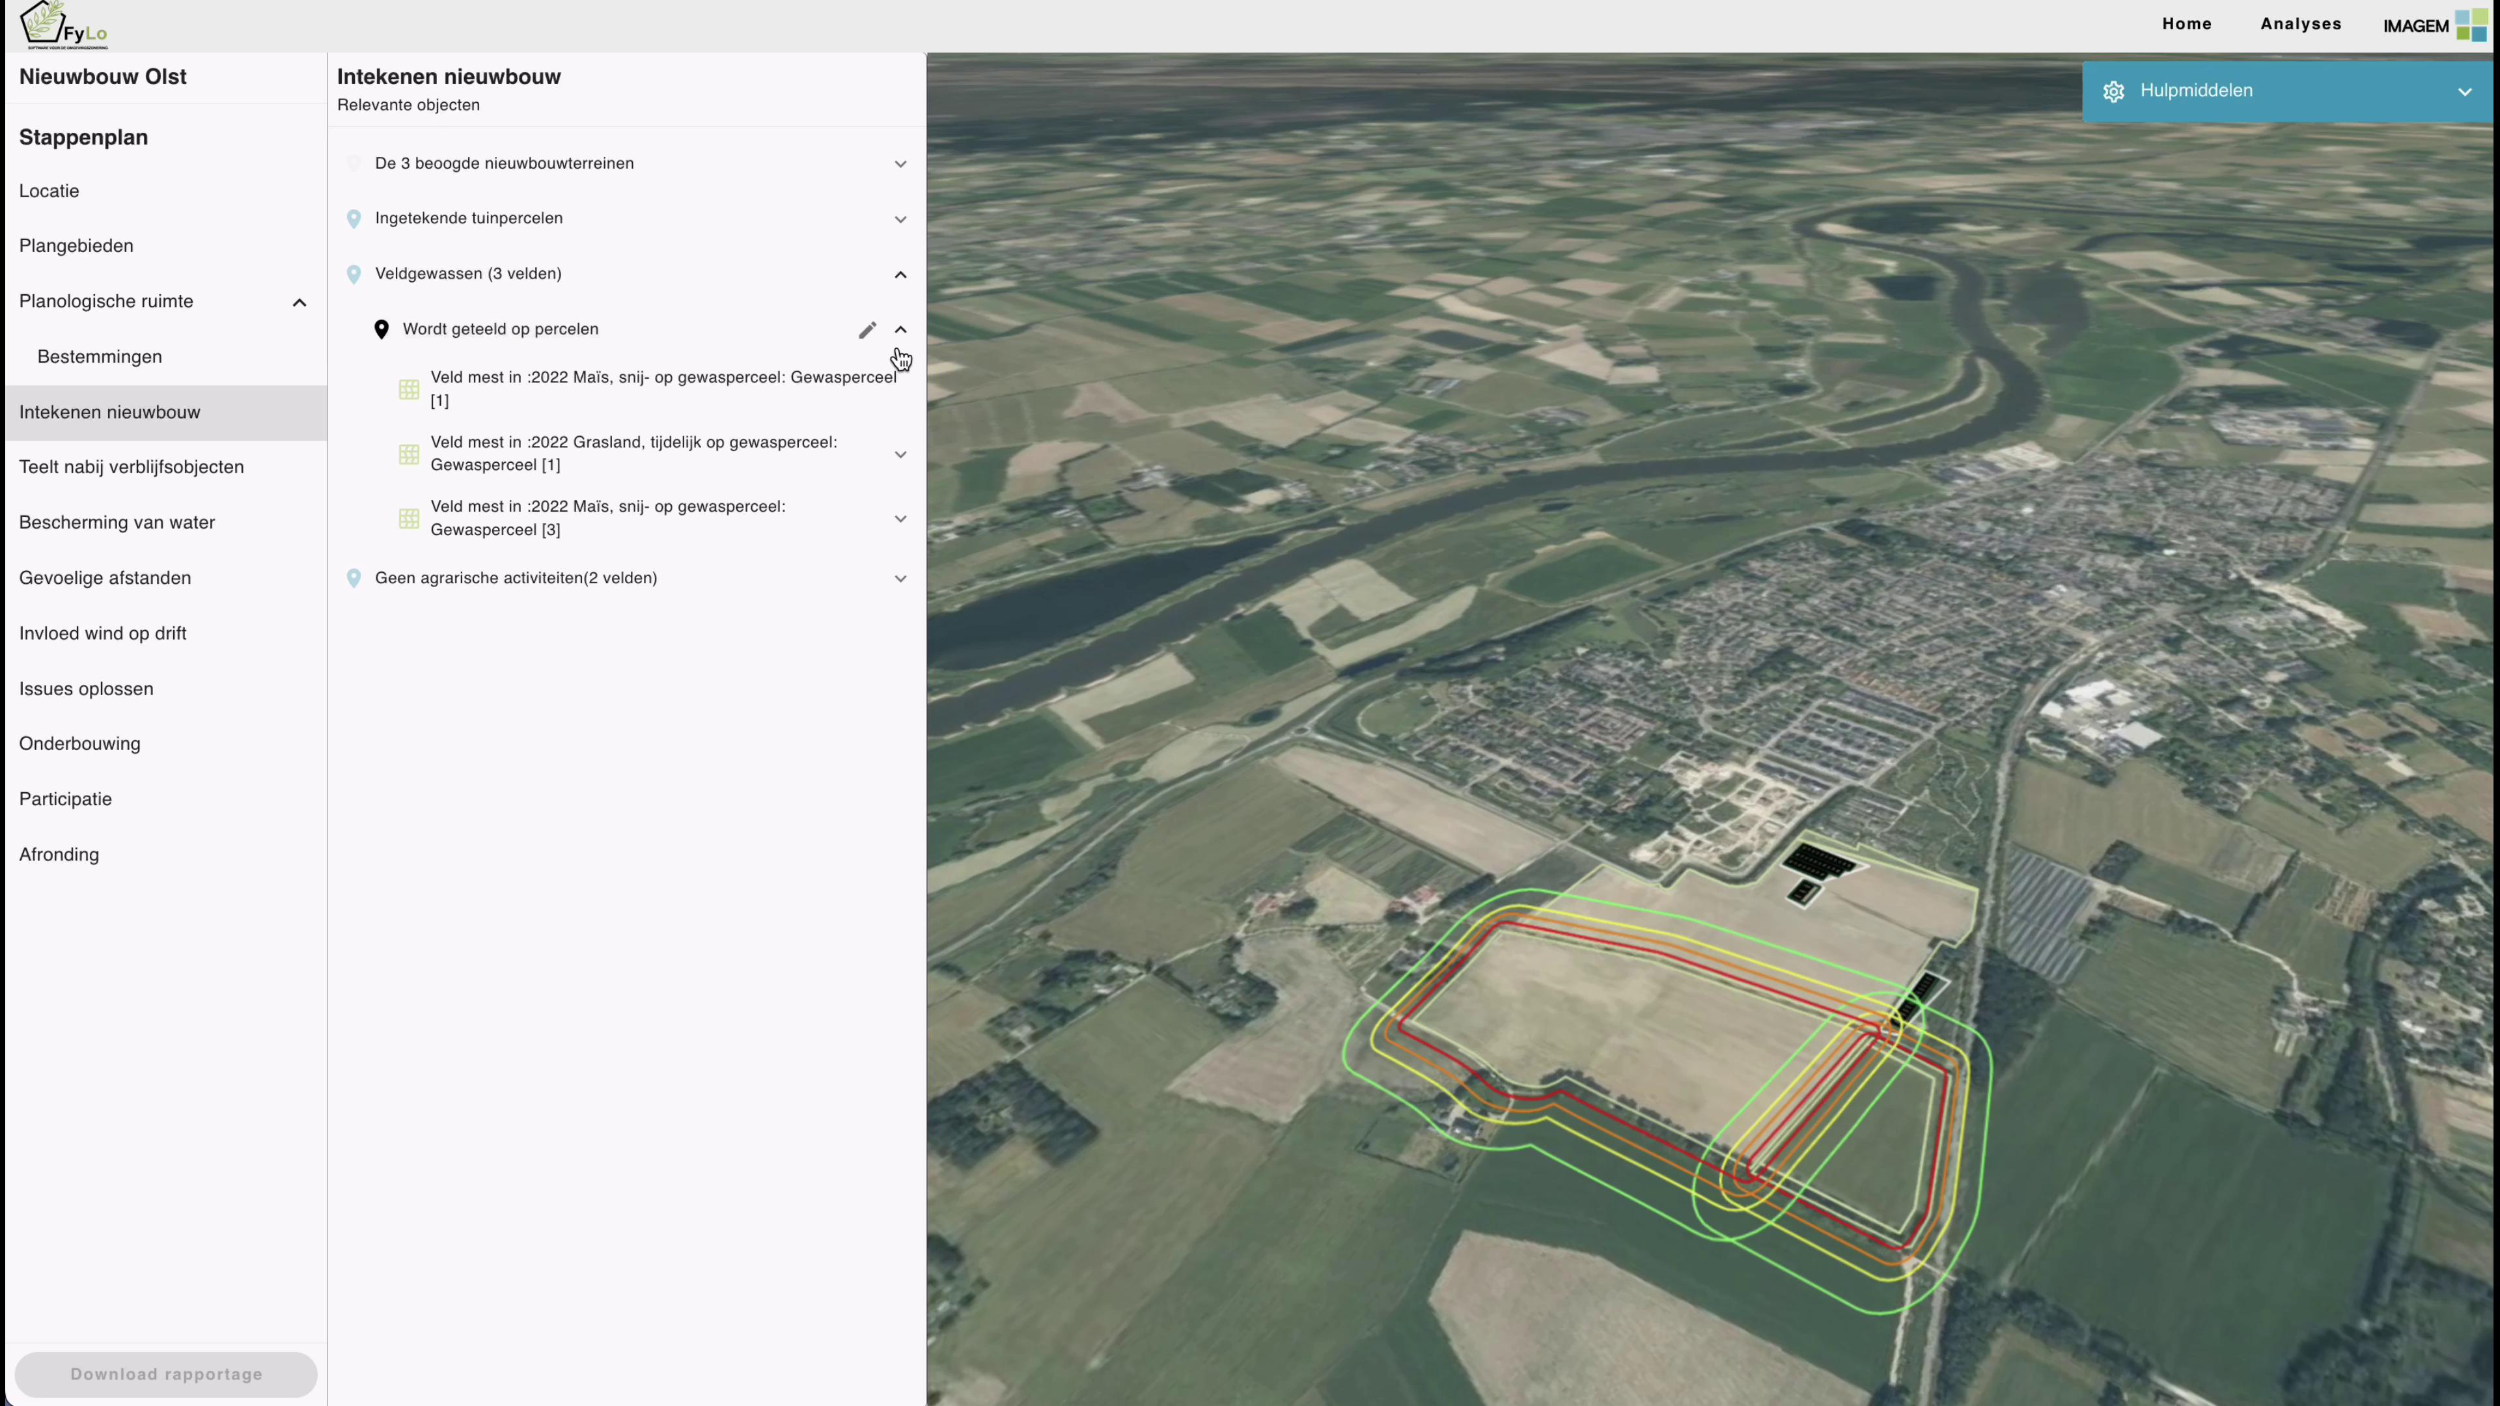2500x1406 pixels.
Task: Click pin icon next to Ingetekende tuinpercelen
Action: pos(354,219)
